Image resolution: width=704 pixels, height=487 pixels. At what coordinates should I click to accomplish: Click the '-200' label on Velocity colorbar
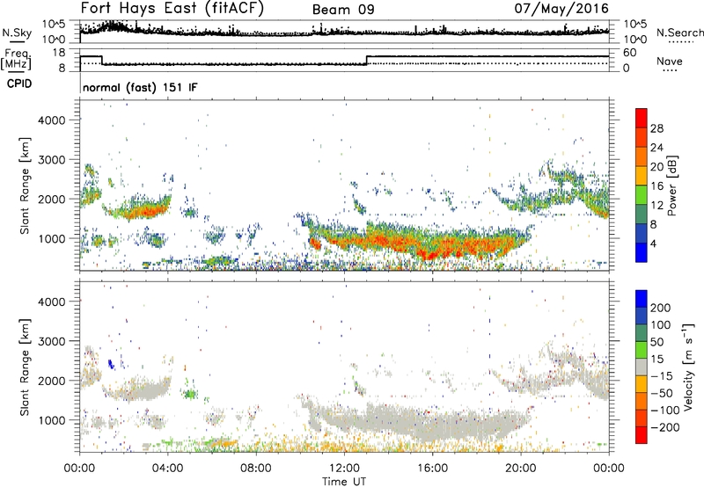pyautogui.click(x=665, y=427)
